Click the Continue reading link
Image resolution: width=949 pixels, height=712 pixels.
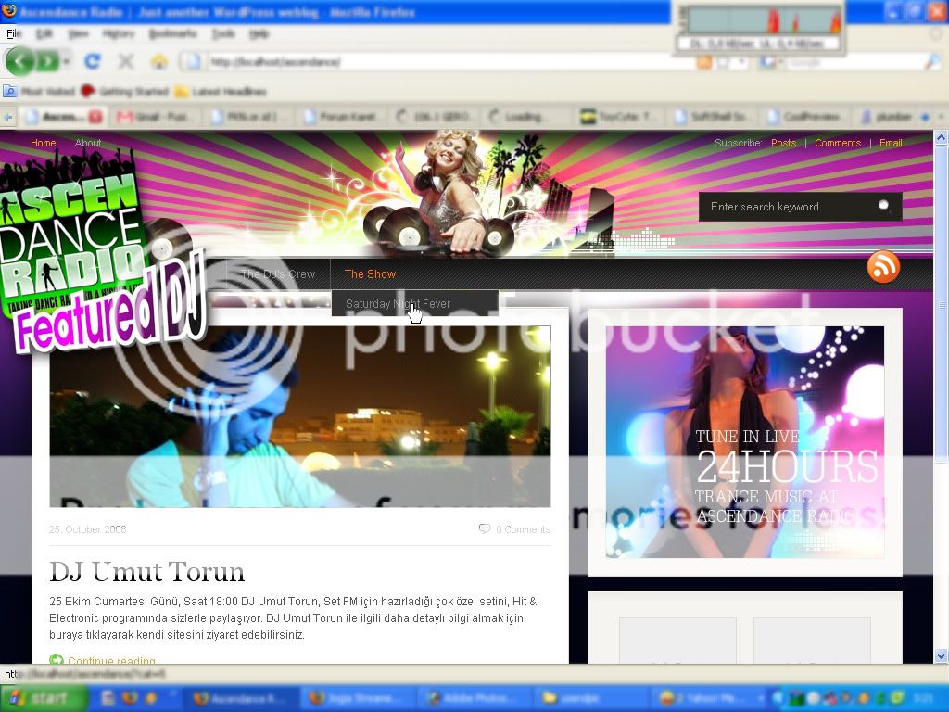(111, 660)
